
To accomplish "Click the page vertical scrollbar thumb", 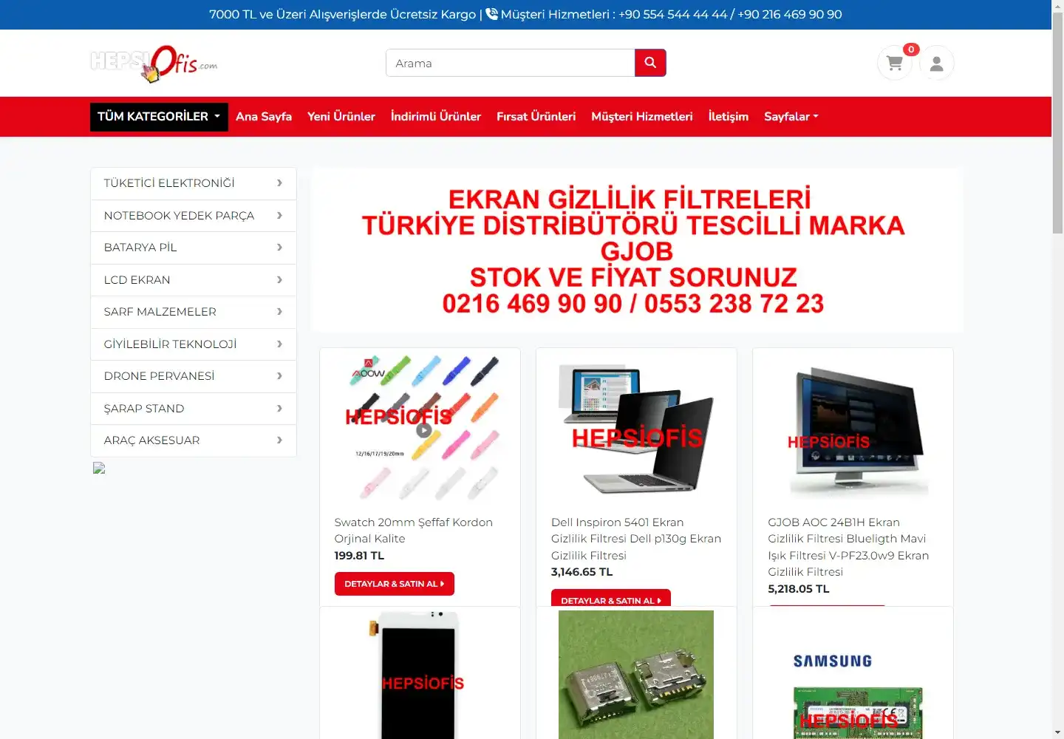I will point(1057,122).
